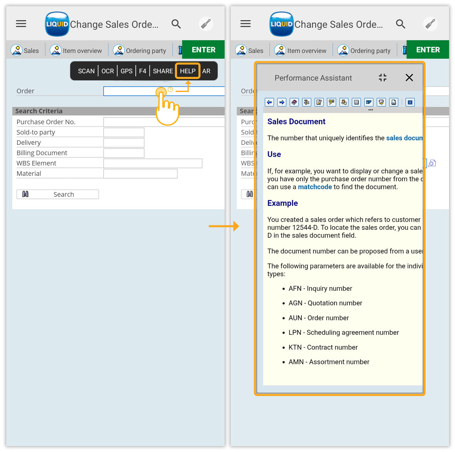Choose AR in the black popup toolbar

(x=206, y=71)
